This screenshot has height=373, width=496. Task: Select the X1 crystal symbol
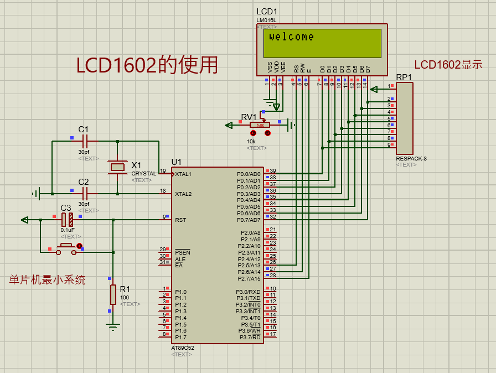117,167
